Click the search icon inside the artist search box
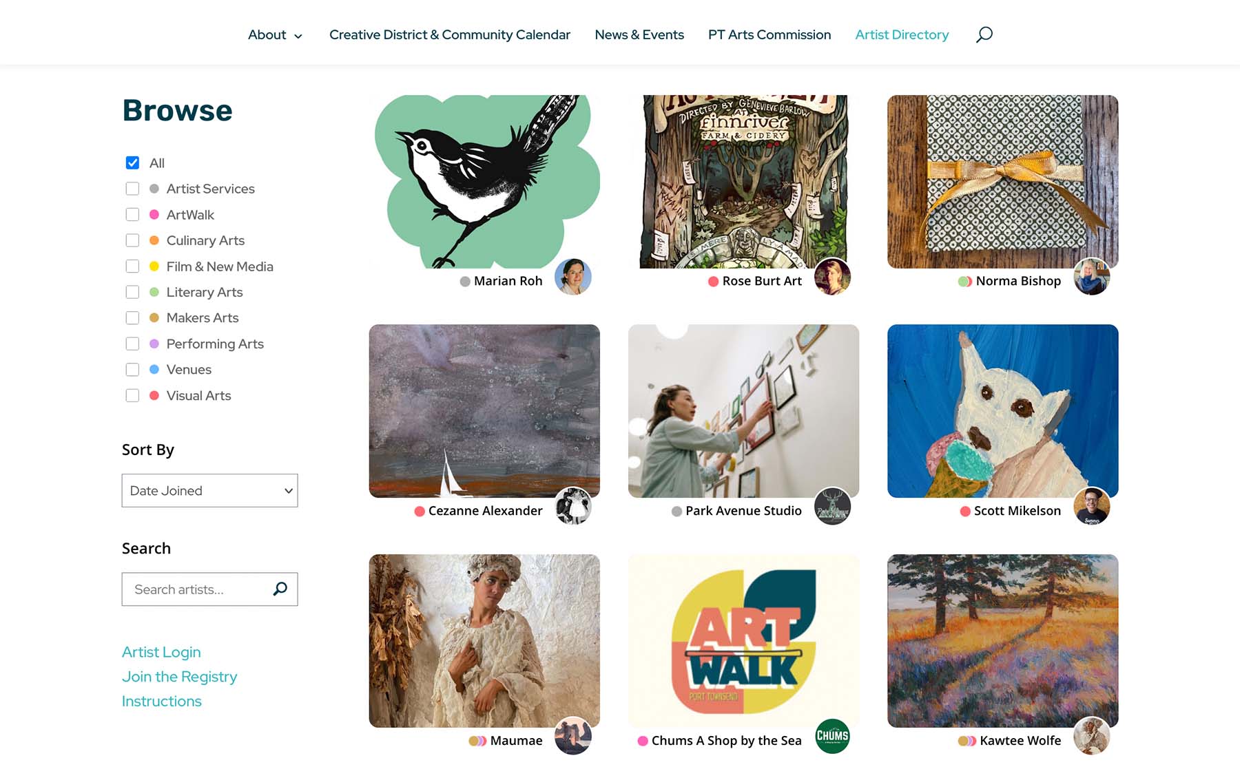1240x778 pixels. pos(280,589)
